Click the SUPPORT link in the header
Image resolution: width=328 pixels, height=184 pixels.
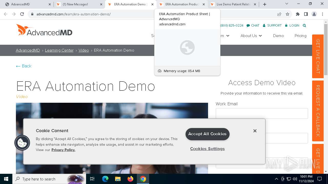(x=272, y=25)
